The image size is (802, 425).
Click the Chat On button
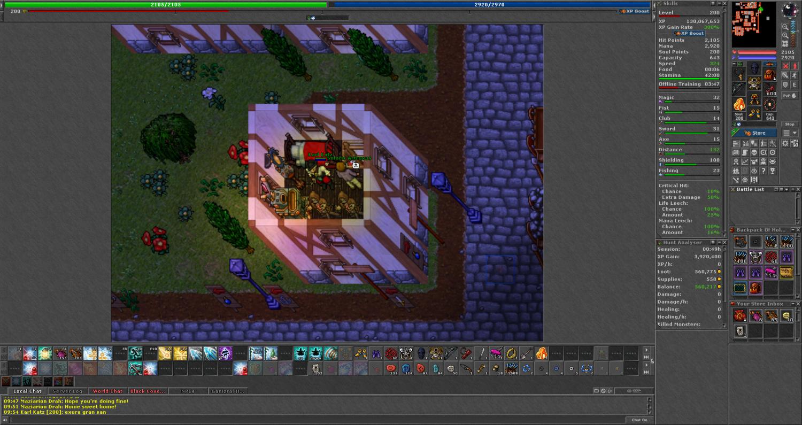point(639,420)
